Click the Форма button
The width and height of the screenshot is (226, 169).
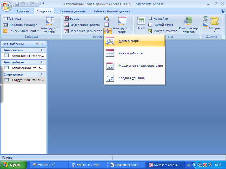pos(72,19)
